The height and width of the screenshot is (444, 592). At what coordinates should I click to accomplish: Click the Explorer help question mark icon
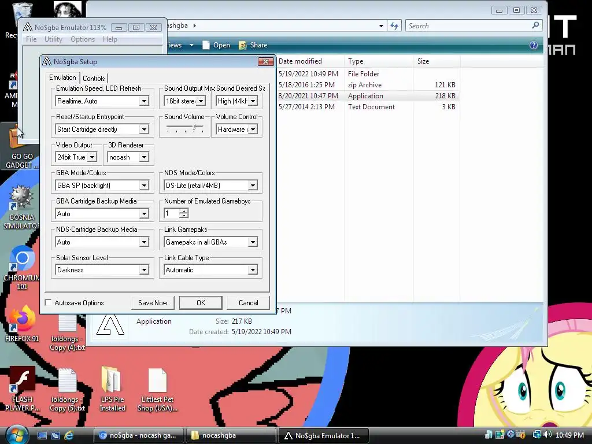coord(533,45)
